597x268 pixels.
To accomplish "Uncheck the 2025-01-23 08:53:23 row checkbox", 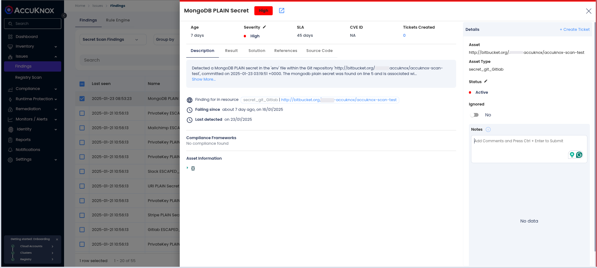I will [82, 99].
